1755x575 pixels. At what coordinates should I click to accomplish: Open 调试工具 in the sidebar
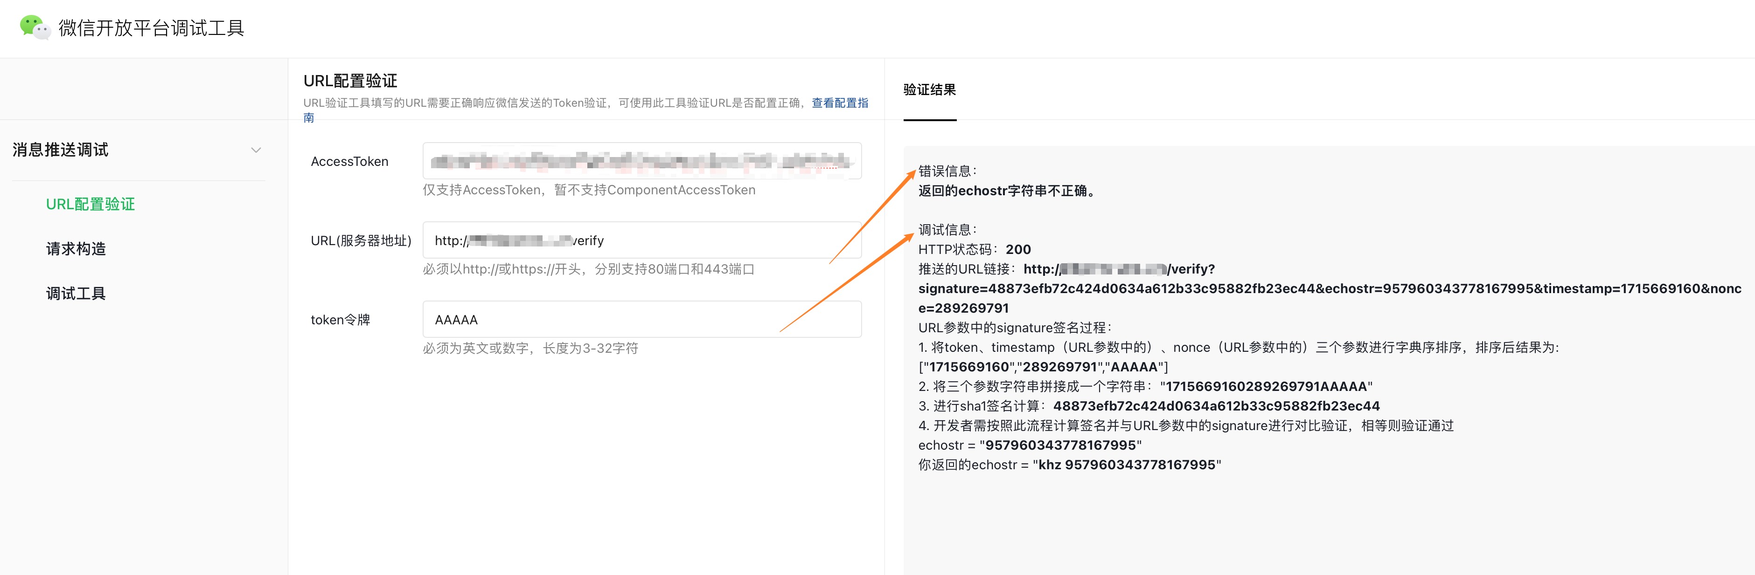click(76, 294)
